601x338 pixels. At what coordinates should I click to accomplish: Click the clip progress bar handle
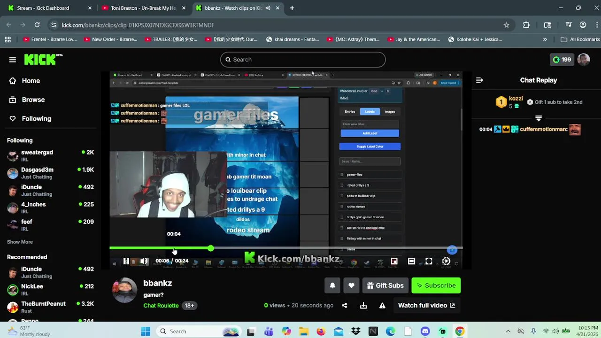coord(211,248)
